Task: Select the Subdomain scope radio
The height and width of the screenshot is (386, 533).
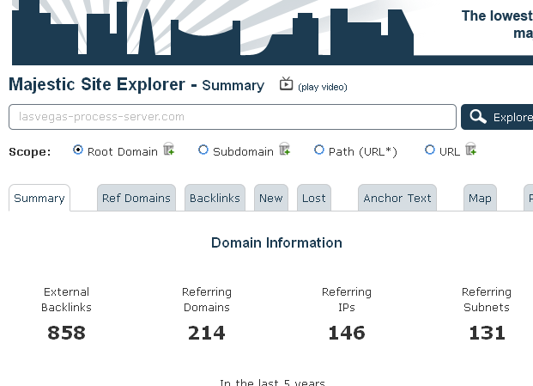Action: 203,150
